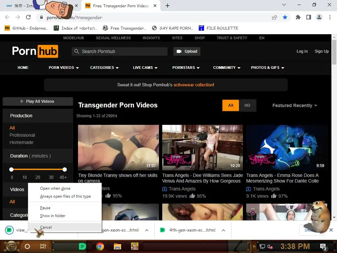Select Professional under Production
Image resolution: width=337 pixels, height=253 pixels.
[22, 135]
